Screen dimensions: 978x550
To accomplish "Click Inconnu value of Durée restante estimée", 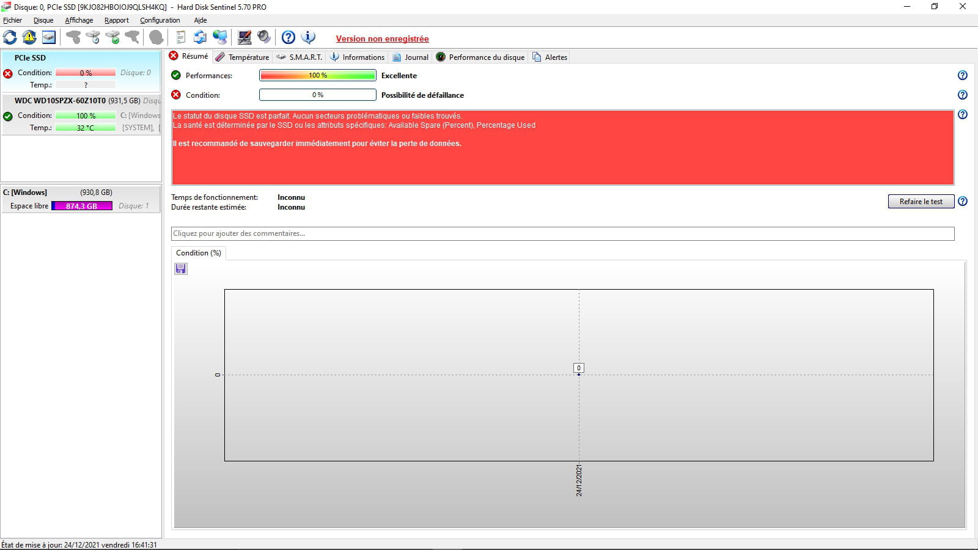I will [x=291, y=207].
